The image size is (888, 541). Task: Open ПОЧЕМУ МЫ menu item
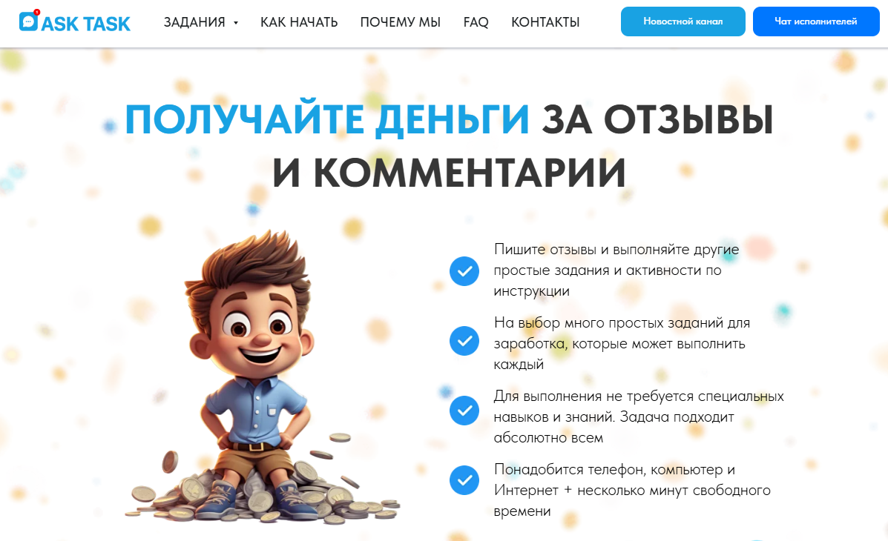point(401,22)
